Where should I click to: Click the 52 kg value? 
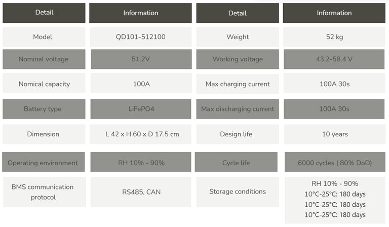pos(334,37)
